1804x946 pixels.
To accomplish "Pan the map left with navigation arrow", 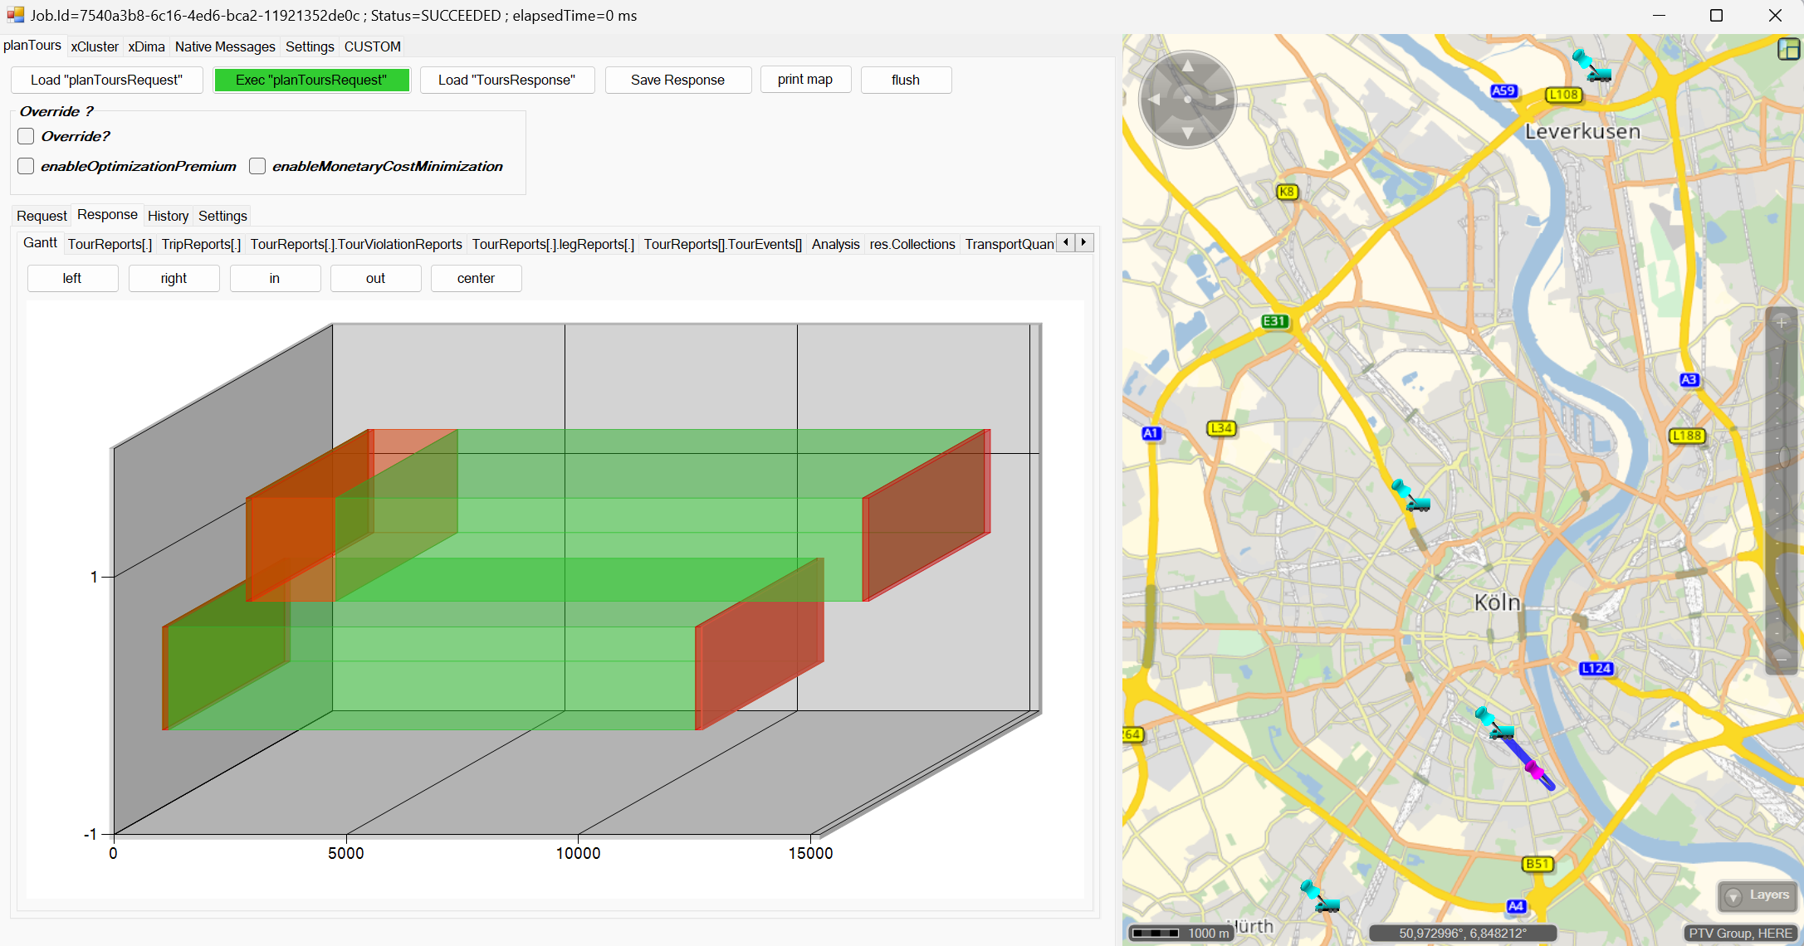I will coord(1154,100).
